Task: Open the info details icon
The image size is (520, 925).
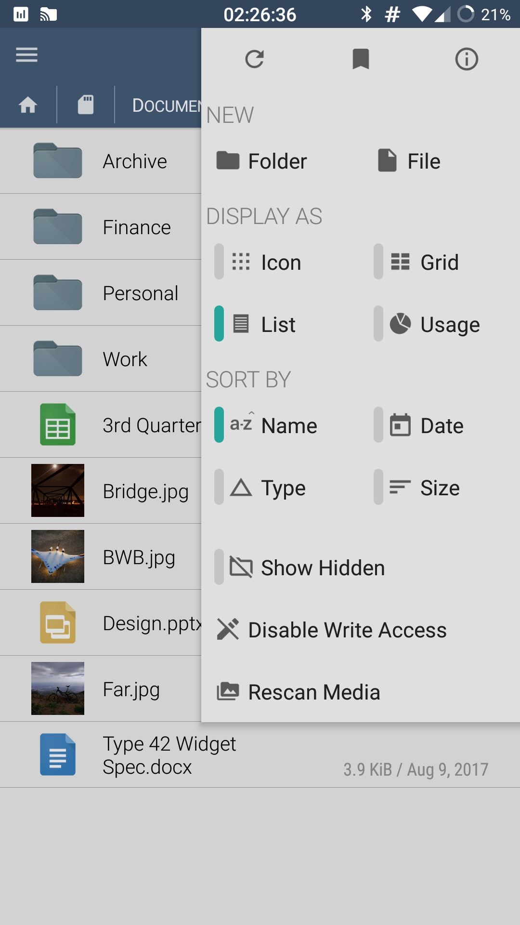Action: 467,59
